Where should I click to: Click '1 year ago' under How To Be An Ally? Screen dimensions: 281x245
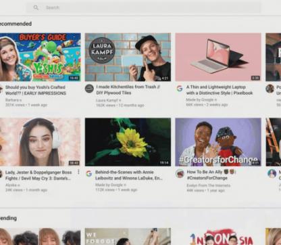point(215,191)
